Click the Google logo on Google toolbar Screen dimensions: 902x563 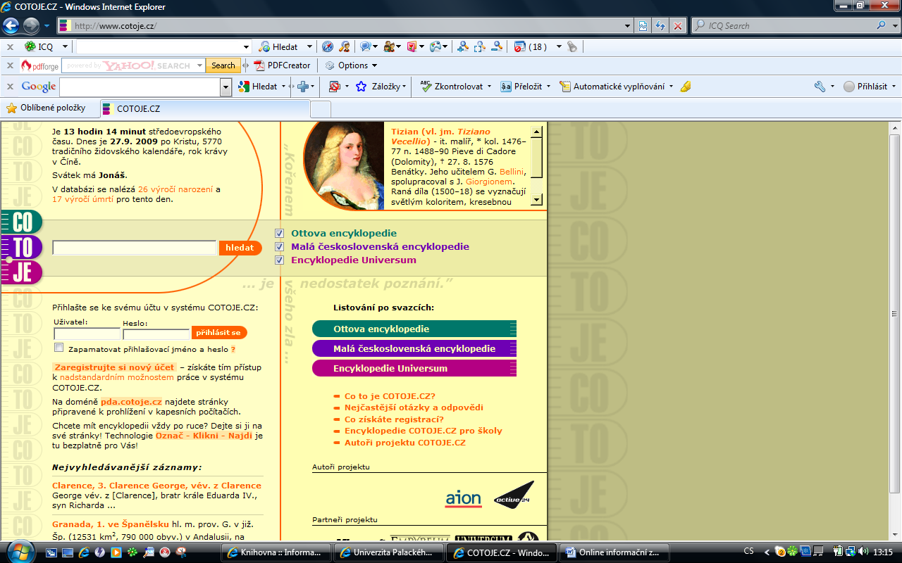tap(39, 87)
